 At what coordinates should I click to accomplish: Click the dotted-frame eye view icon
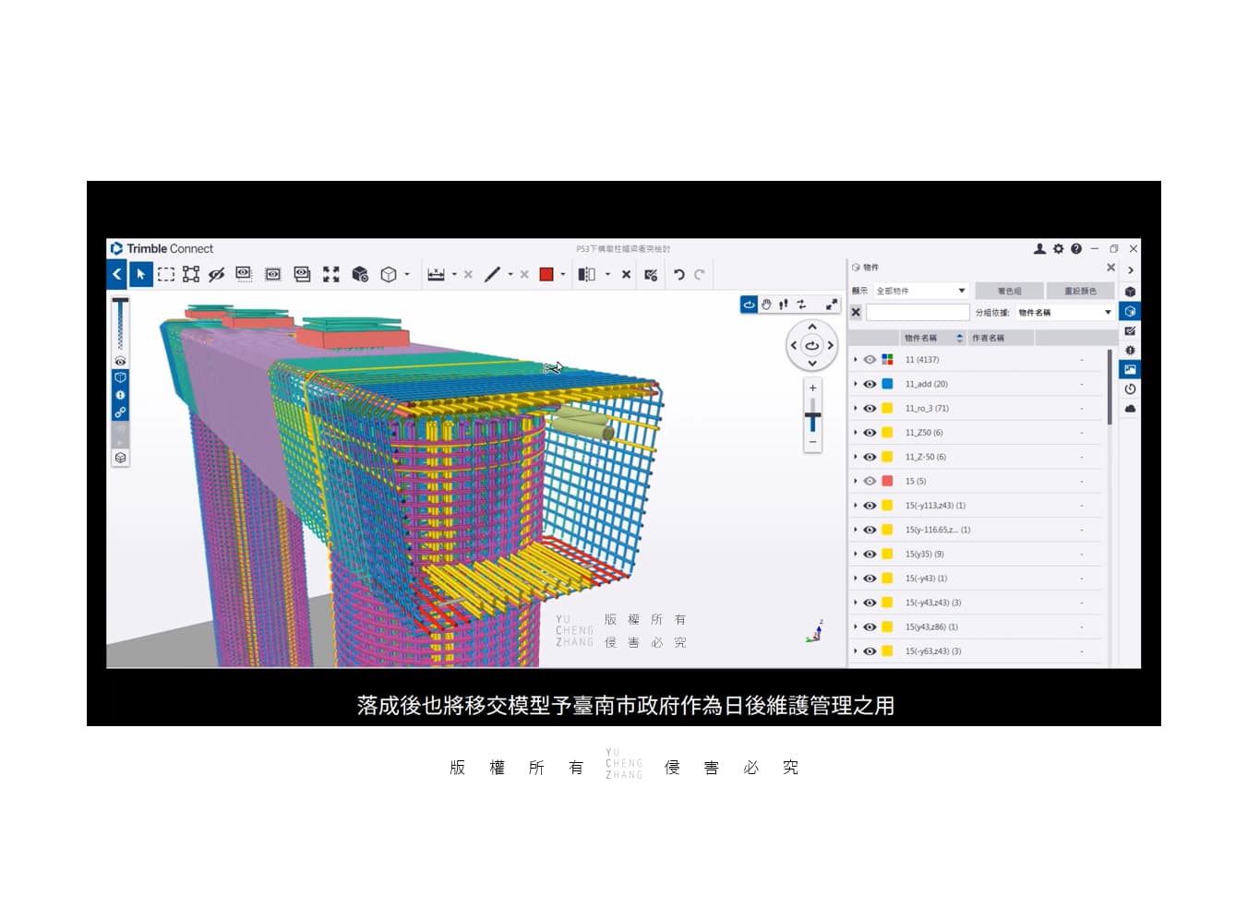272,274
